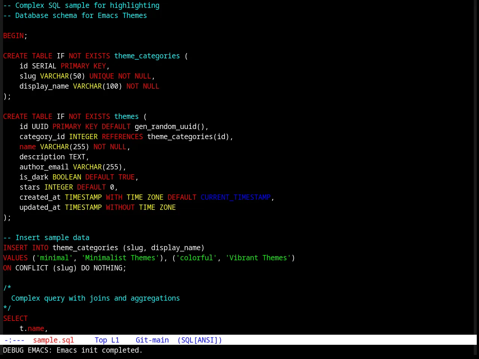Click INSERT keyword
This screenshot has height=359, width=479.
(15, 248)
